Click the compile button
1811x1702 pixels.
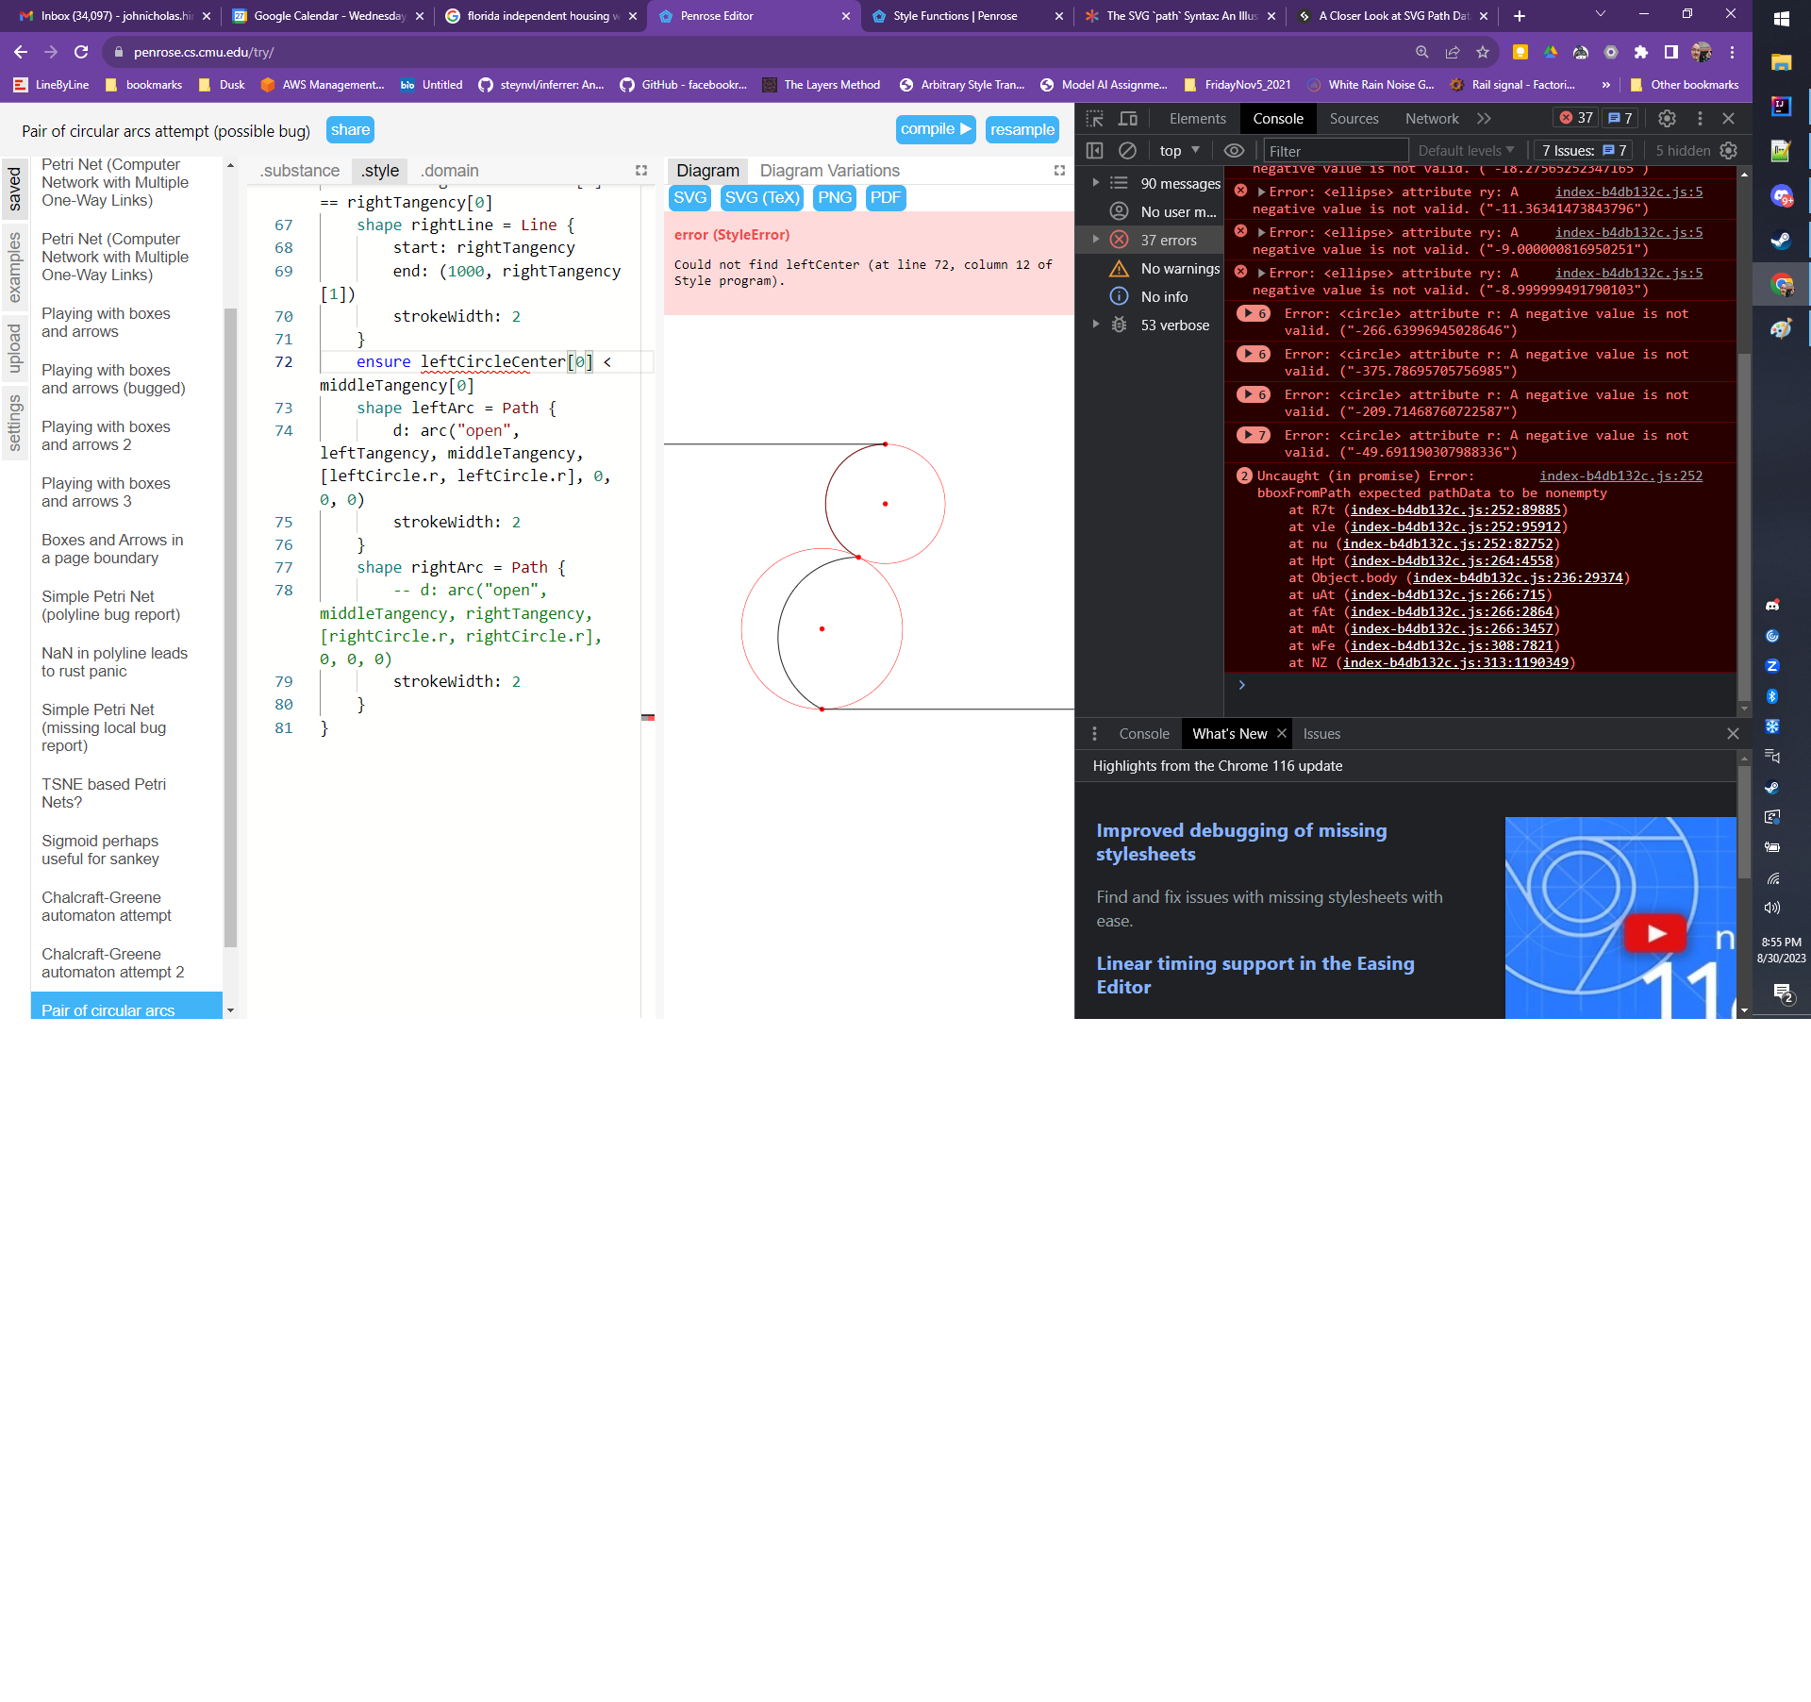(x=935, y=129)
